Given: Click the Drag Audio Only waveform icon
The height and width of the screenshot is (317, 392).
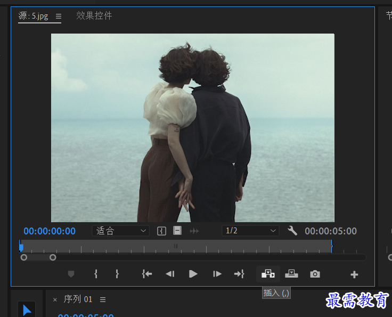Looking at the screenshot, I should pos(194,231).
